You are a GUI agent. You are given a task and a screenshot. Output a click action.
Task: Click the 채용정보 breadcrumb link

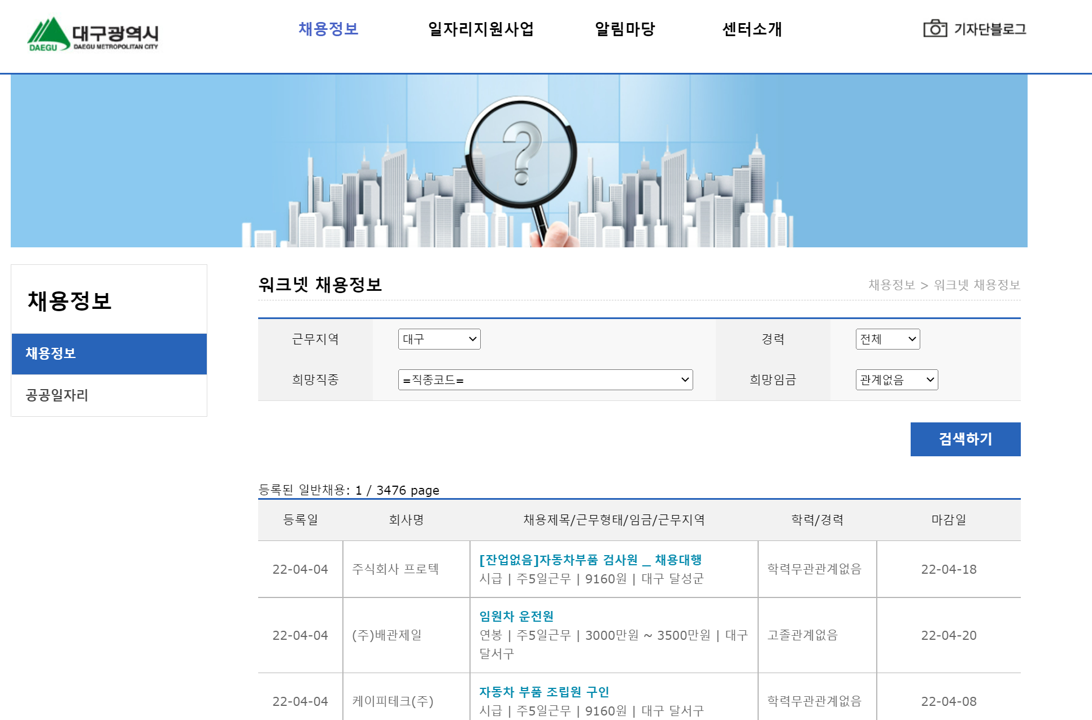[891, 285]
